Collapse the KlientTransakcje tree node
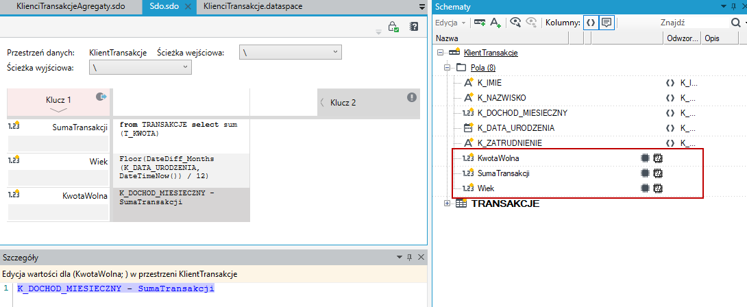 (440, 53)
